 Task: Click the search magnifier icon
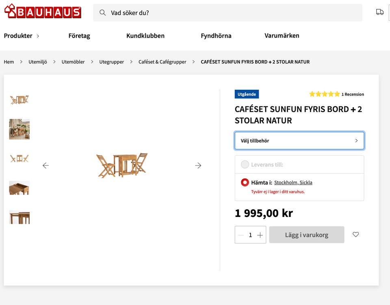[102, 13]
